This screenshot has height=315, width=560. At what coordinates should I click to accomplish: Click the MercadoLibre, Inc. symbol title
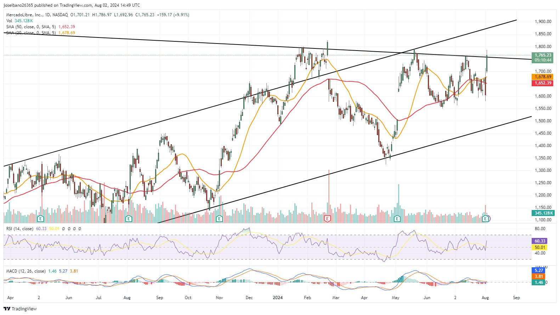coord(24,15)
